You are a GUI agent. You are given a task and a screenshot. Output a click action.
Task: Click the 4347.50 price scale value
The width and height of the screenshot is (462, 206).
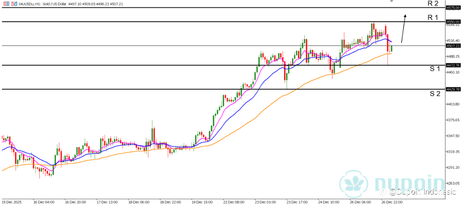(453, 136)
